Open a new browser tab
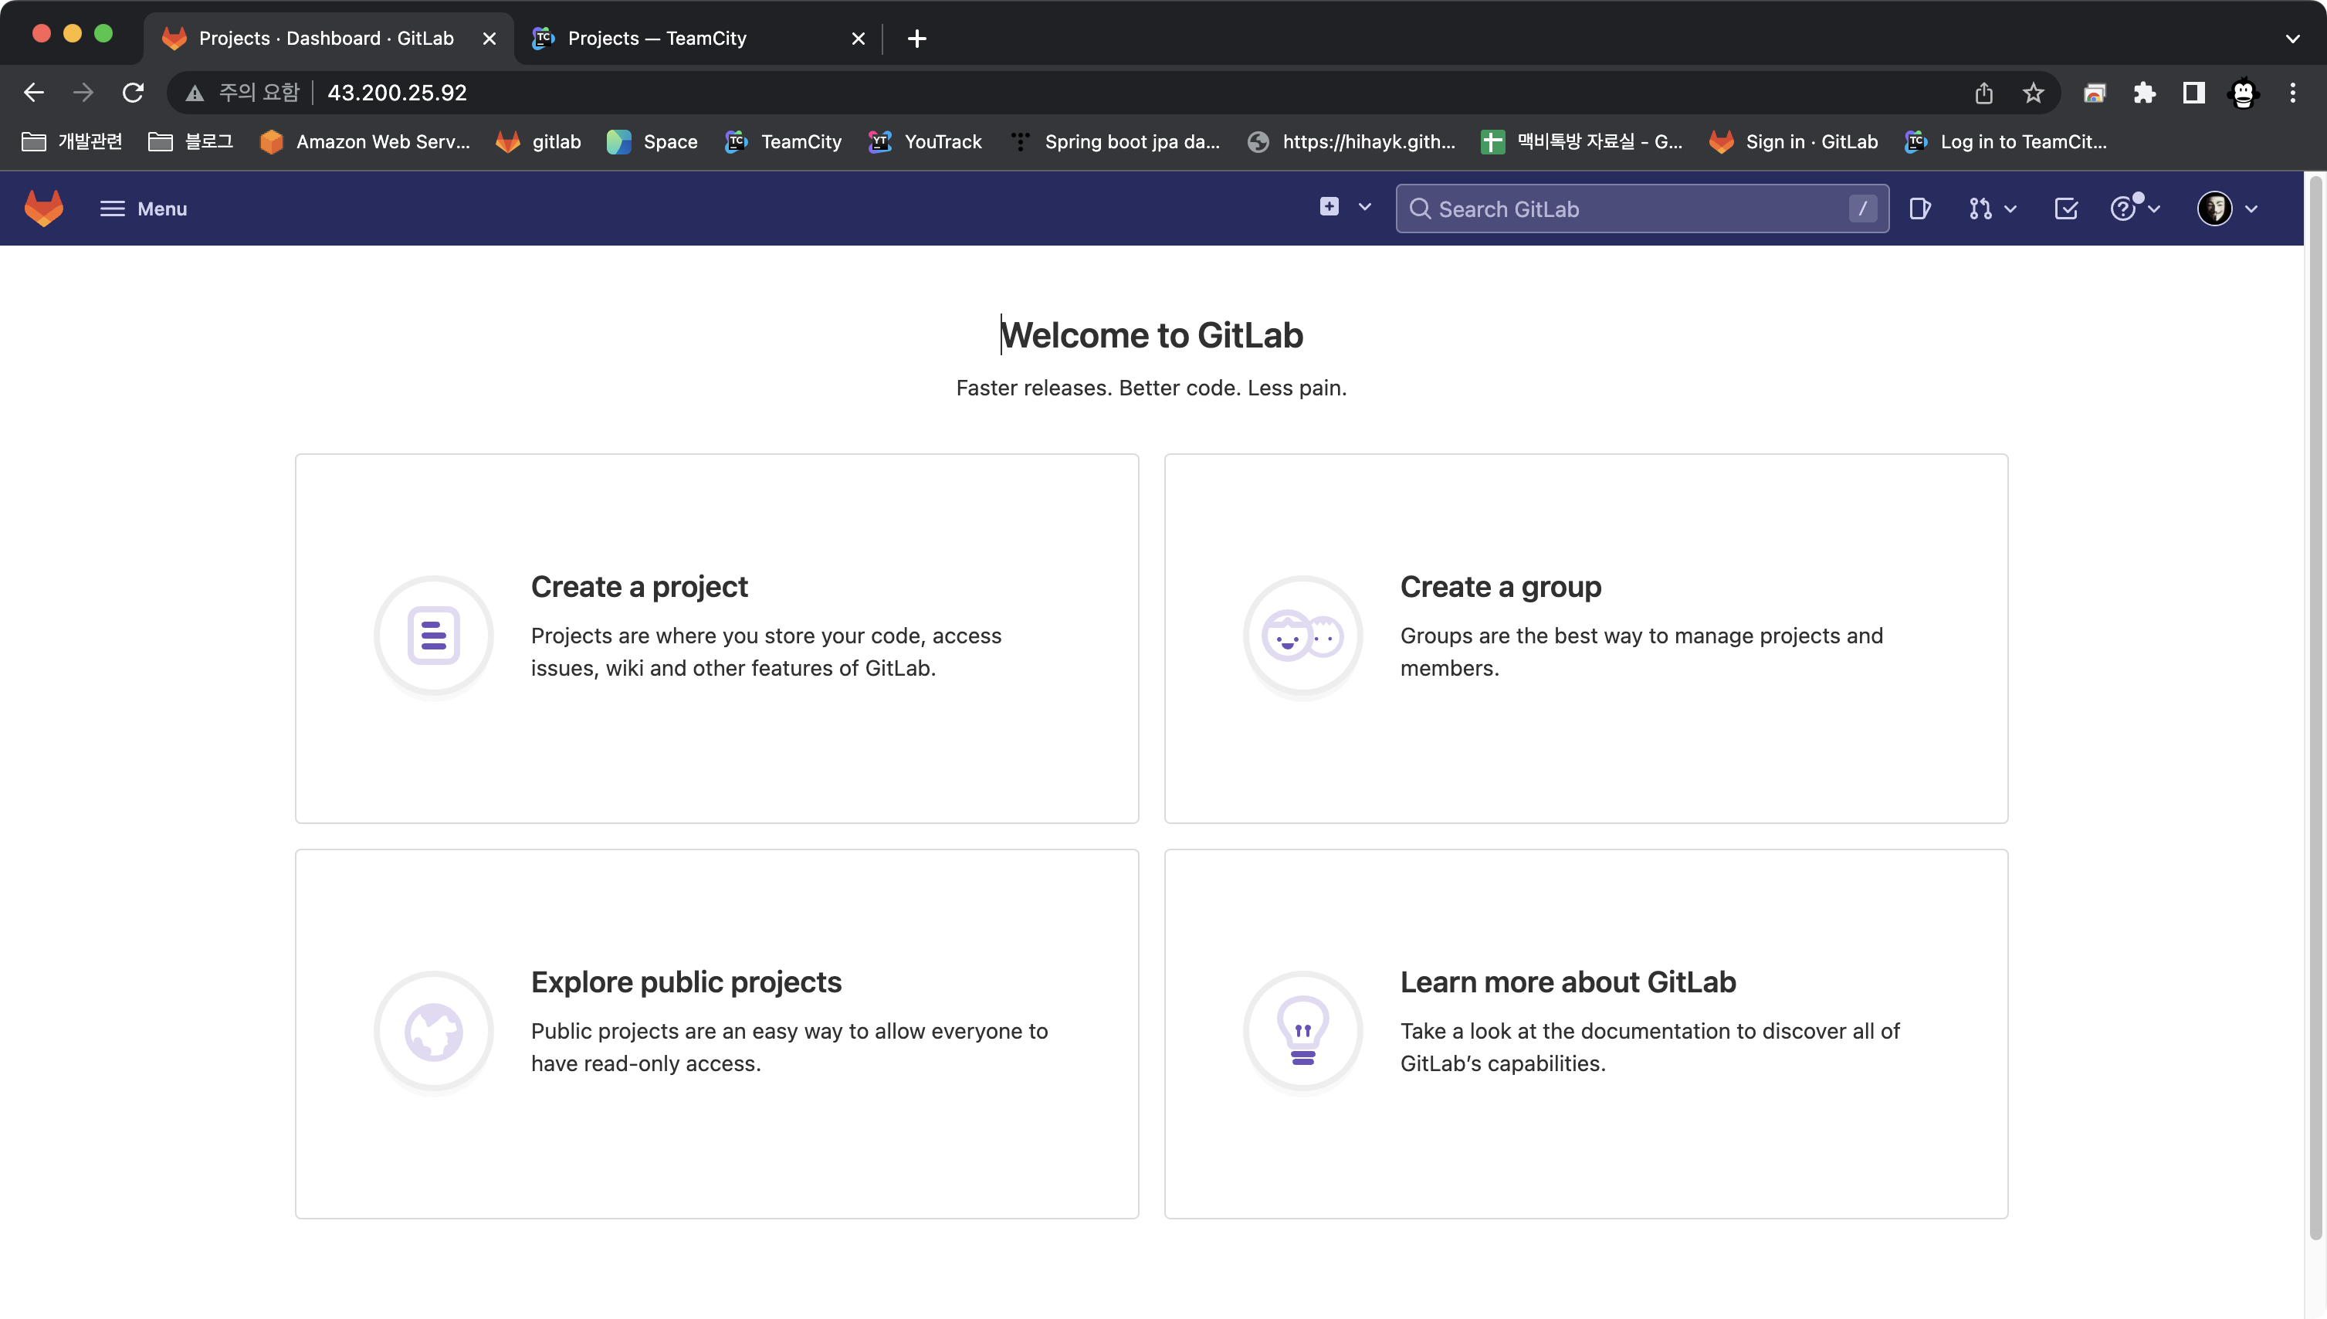 (916, 38)
